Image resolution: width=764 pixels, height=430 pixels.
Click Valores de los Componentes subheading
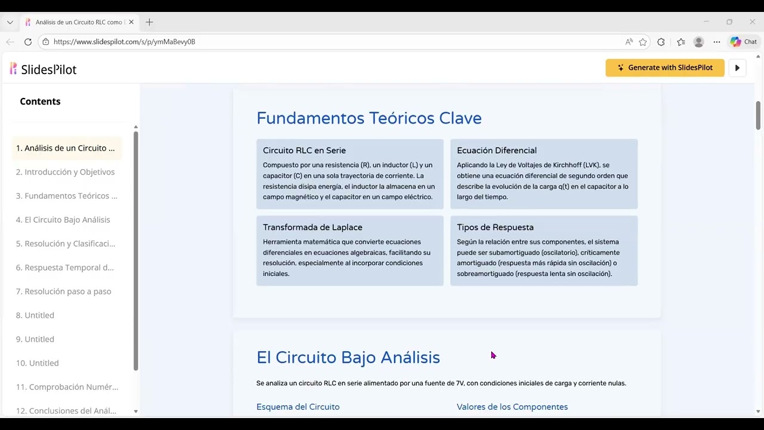(x=512, y=407)
